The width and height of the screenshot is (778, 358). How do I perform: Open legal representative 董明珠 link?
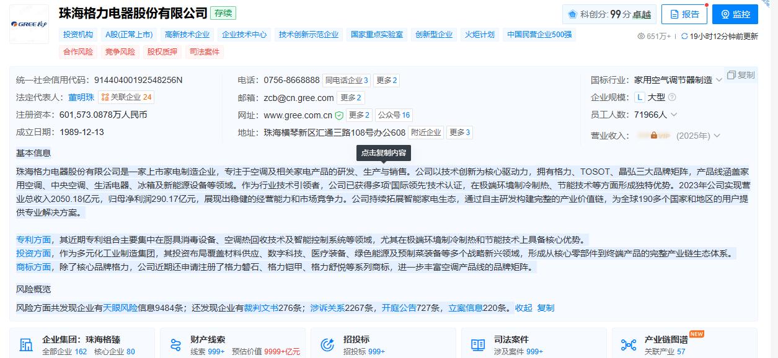pos(81,97)
